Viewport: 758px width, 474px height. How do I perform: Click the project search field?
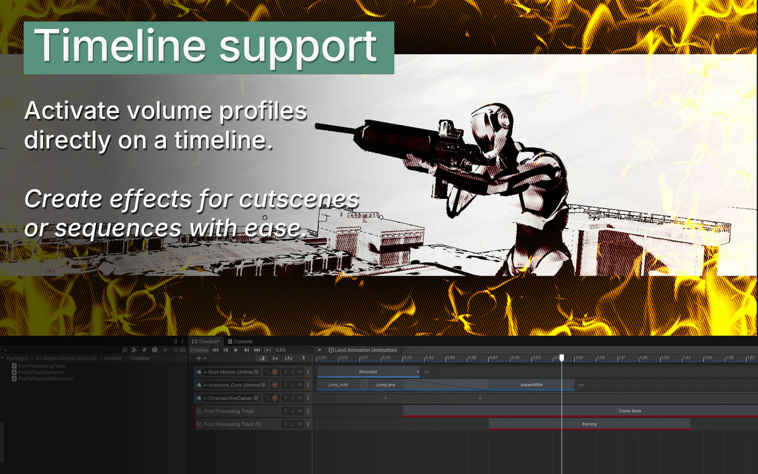pyautogui.click(x=61, y=350)
